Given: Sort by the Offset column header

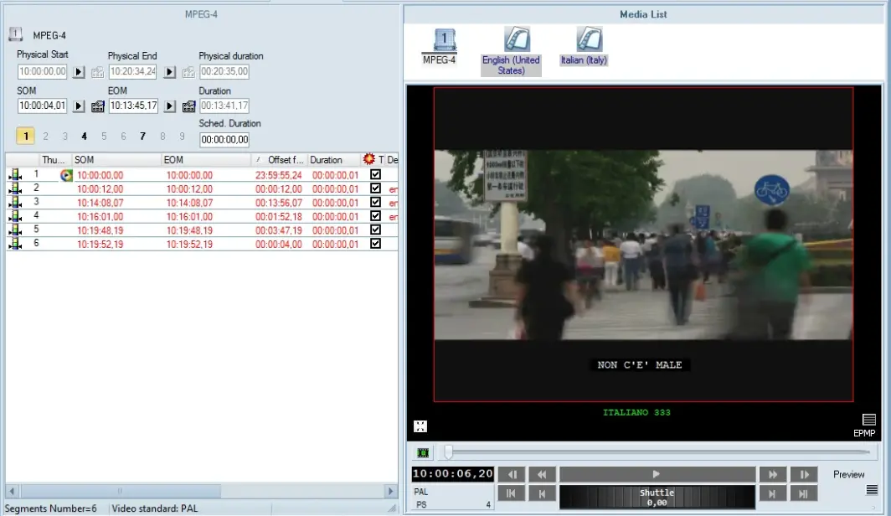Looking at the screenshot, I should [x=285, y=160].
